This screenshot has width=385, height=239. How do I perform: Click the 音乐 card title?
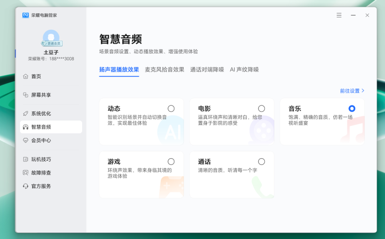pyautogui.click(x=295, y=108)
